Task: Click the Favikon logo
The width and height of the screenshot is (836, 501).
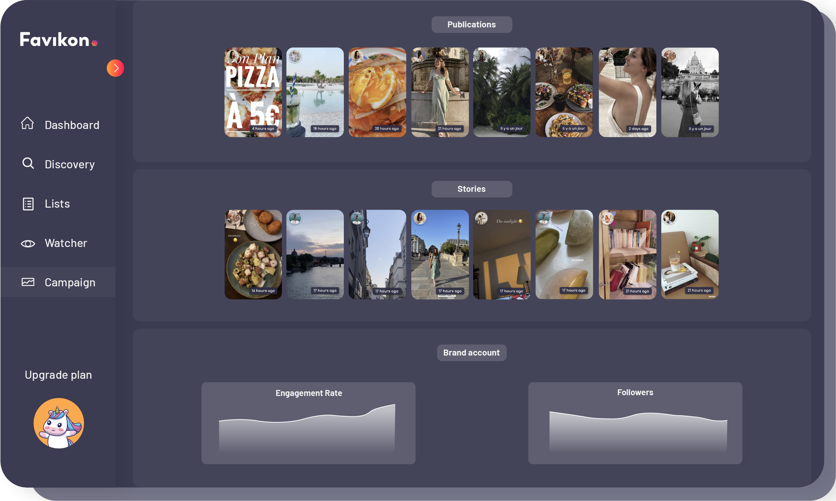Action: click(59, 39)
